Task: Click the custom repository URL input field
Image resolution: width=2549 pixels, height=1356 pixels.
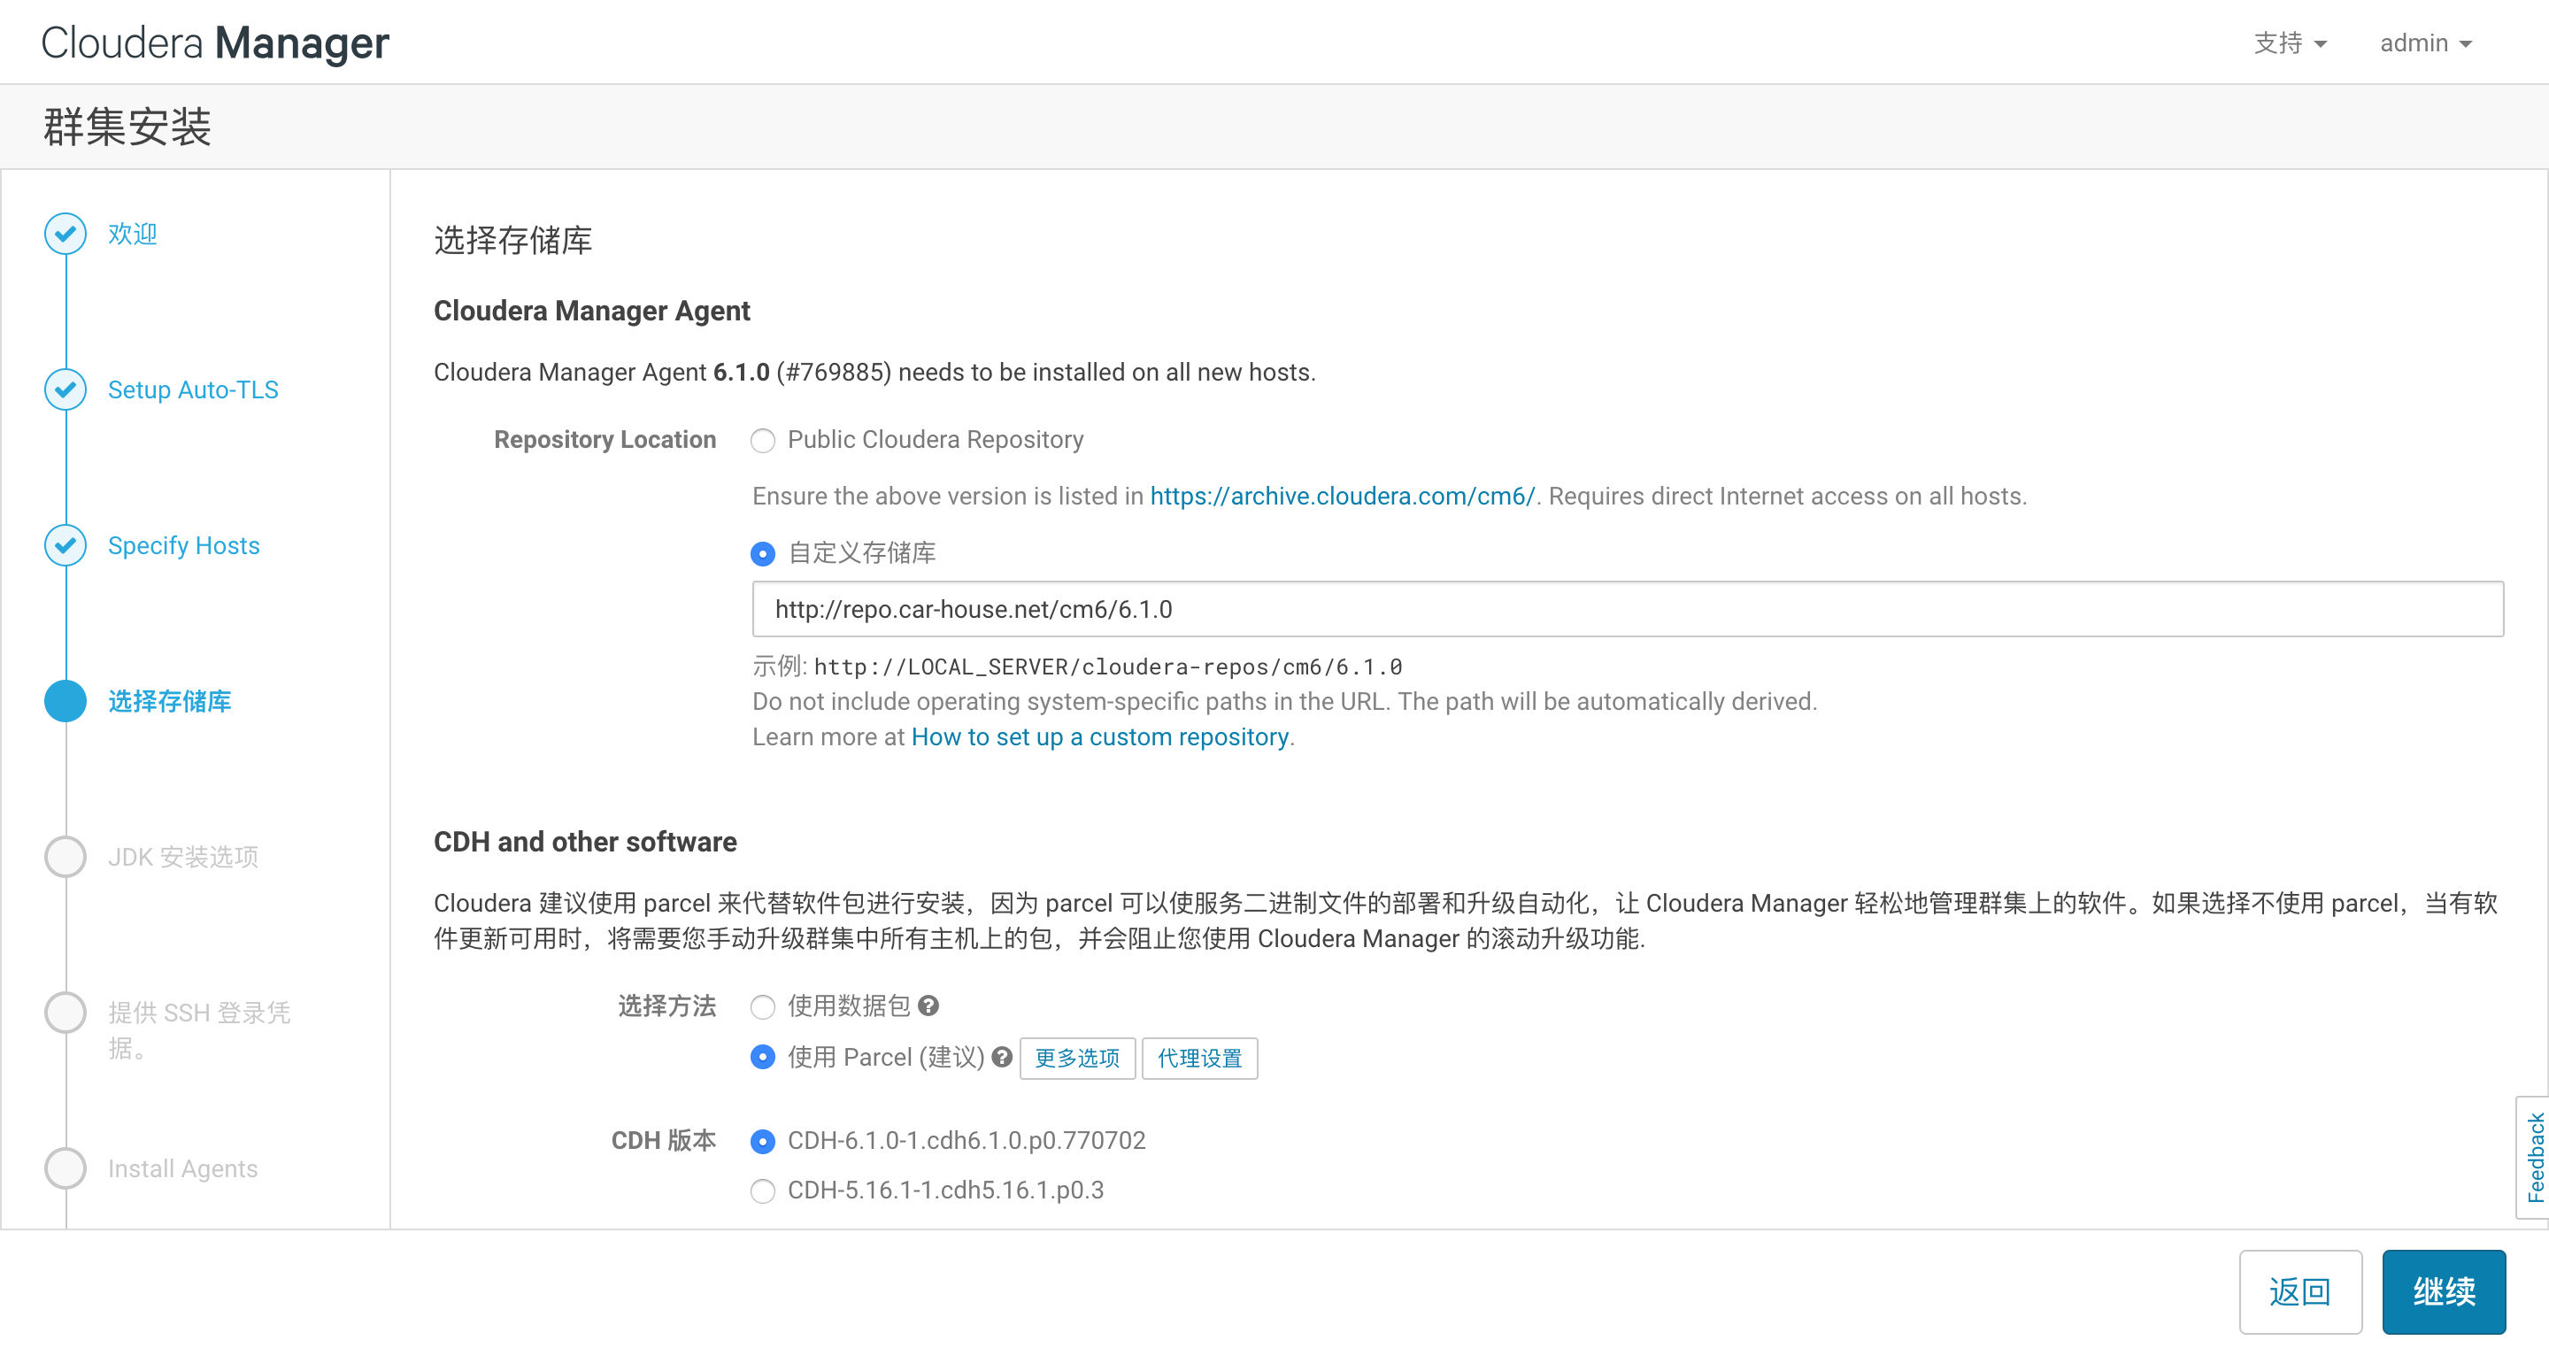Action: pos(1627,609)
